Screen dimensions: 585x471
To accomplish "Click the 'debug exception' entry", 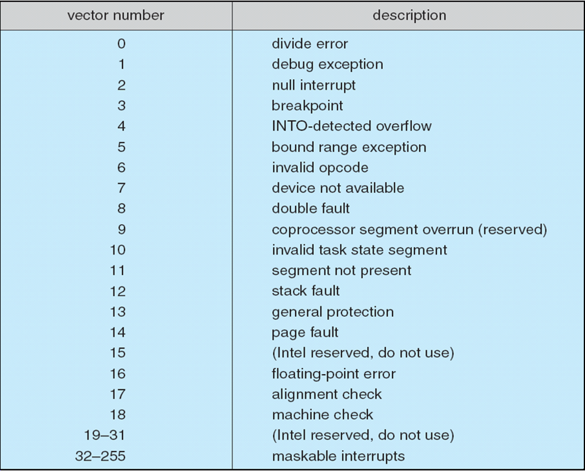I will (x=327, y=64).
